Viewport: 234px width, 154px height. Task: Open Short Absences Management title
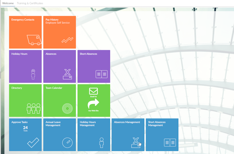(x=157, y=124)
